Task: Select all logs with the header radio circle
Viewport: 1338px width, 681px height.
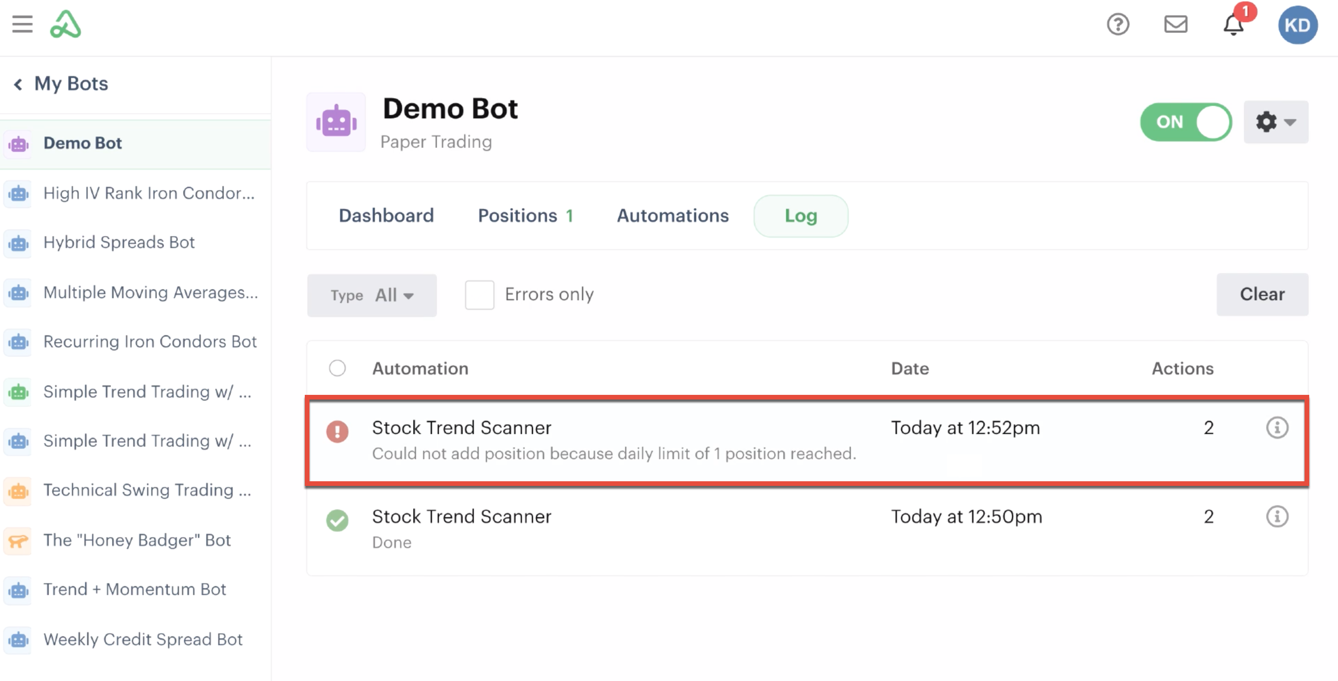Action: (x=337, y=368)
